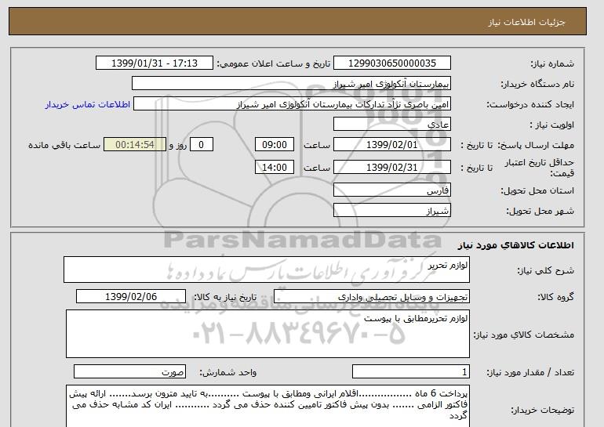The width and height of the screenshot is (604, 427).
Task: Click the label توضیحات خریدار
Action: (x=542, y=410)
